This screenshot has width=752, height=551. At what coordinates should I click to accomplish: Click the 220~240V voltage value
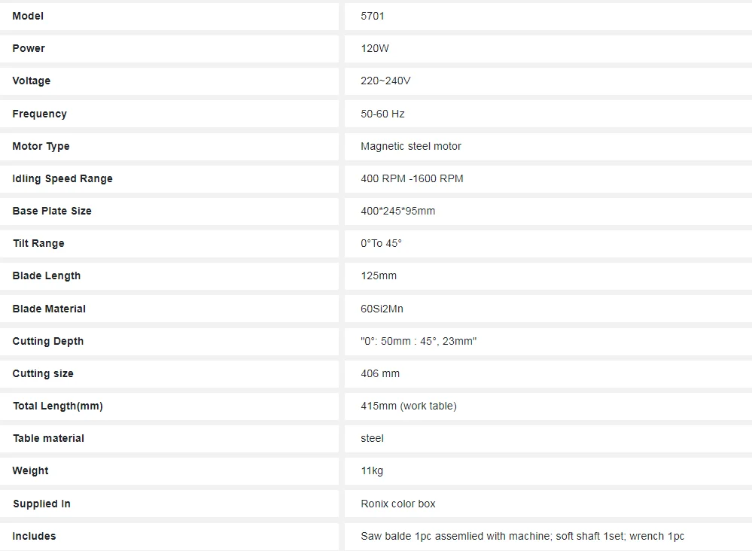(x=385, y=81)
